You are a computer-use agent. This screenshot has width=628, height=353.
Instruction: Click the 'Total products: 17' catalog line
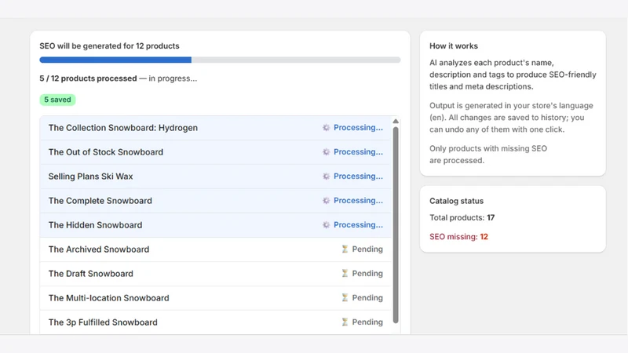click(462, 218)
